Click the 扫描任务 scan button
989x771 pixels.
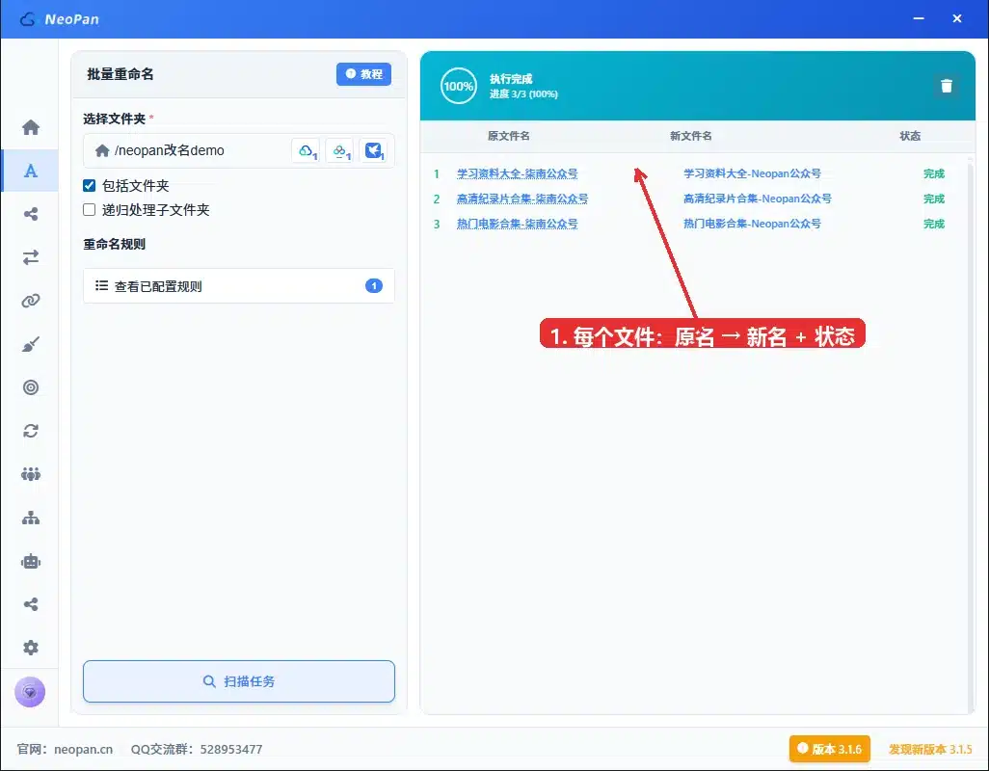point(238,680)
